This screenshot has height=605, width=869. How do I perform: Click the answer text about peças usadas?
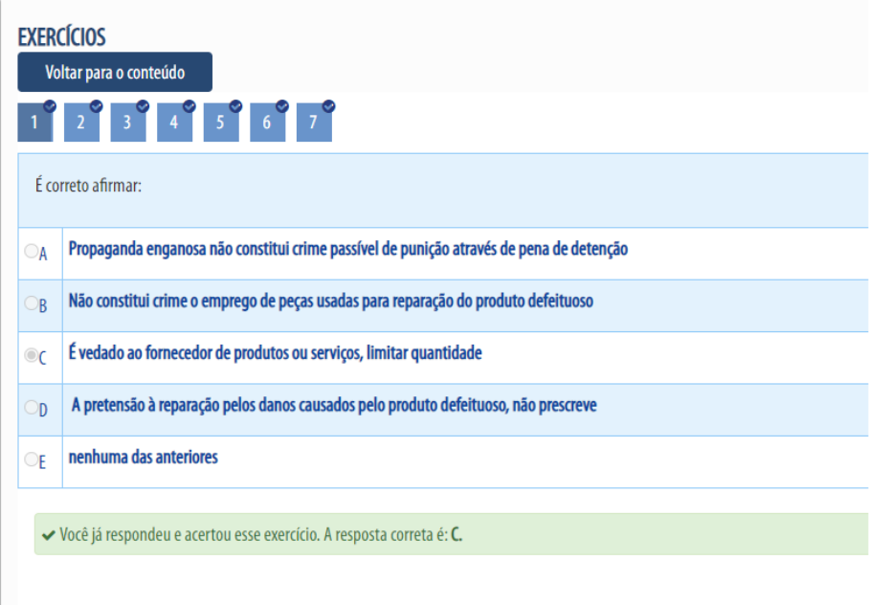(331, 301)
